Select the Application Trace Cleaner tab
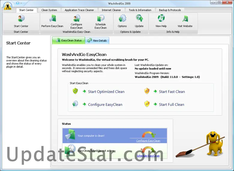The width and height of the screenshot is (234, 171). pos(79,10)
